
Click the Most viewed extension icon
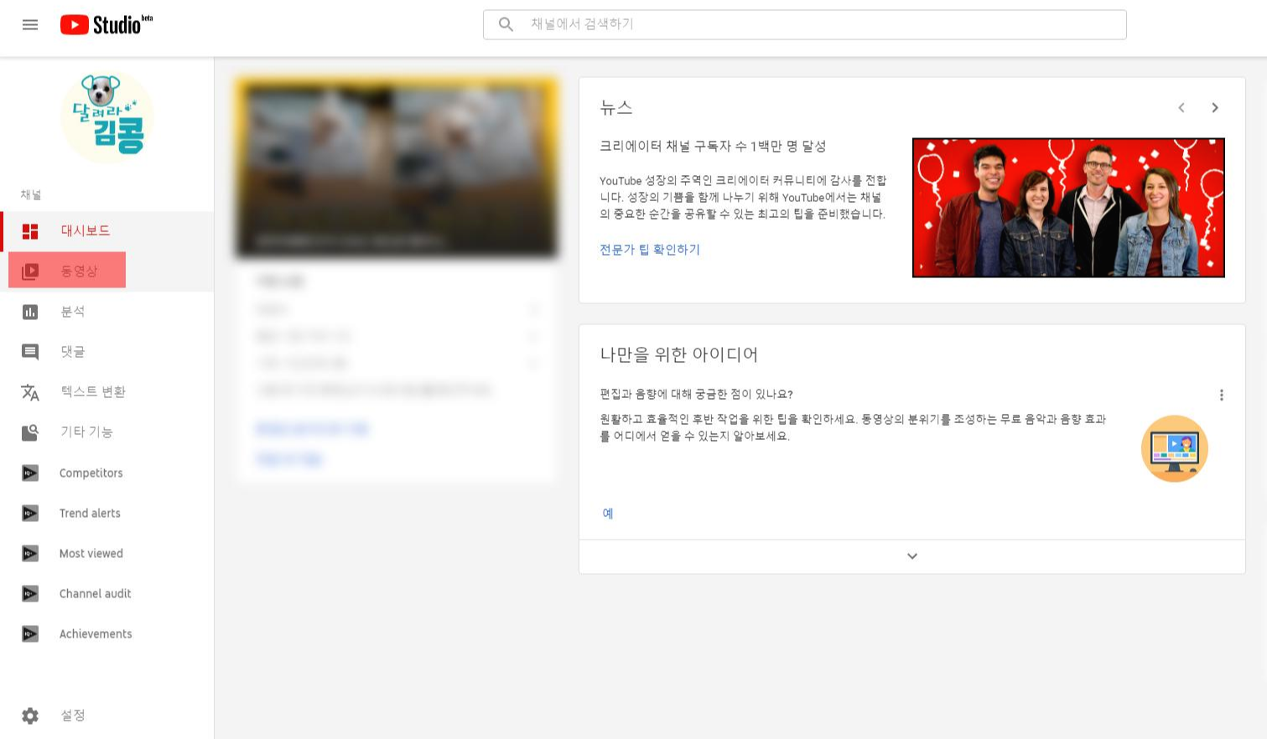[30, 554]
